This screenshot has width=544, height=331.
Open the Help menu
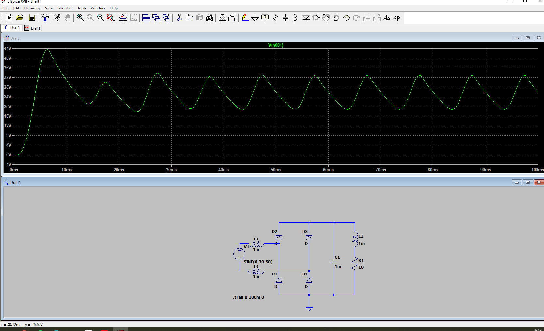114,8
